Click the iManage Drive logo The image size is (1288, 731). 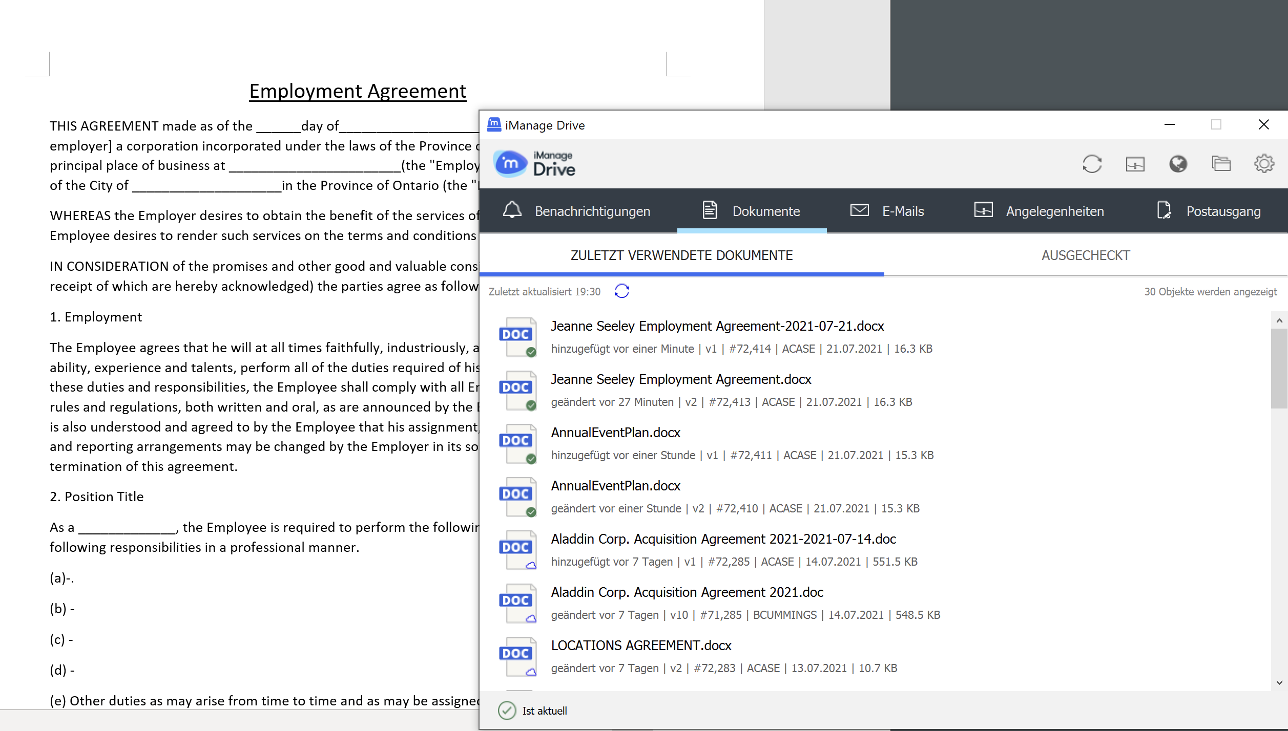point(534,164)
